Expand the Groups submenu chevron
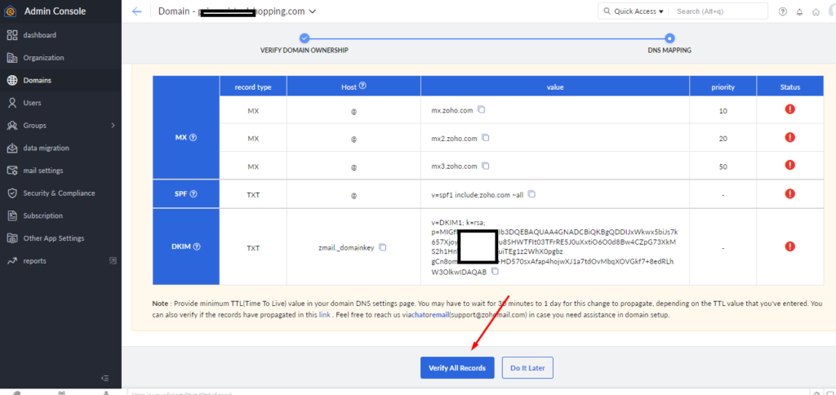Viewport: 836px width, 395px height. click(113, 125)
